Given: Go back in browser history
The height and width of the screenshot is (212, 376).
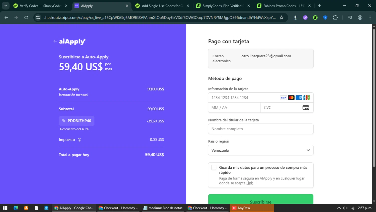Looking at the screenshot, I should click(6, 18).
